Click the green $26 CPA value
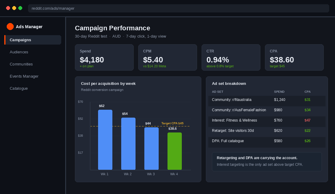 [308, 141]
